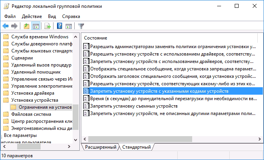Click folder icon beside Файловая система
This screenshot has width=264, height=160.
(6, 114)
